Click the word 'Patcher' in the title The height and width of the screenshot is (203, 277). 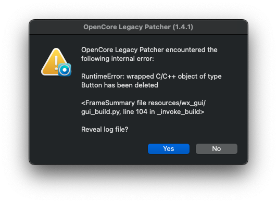tap(158, 27)
